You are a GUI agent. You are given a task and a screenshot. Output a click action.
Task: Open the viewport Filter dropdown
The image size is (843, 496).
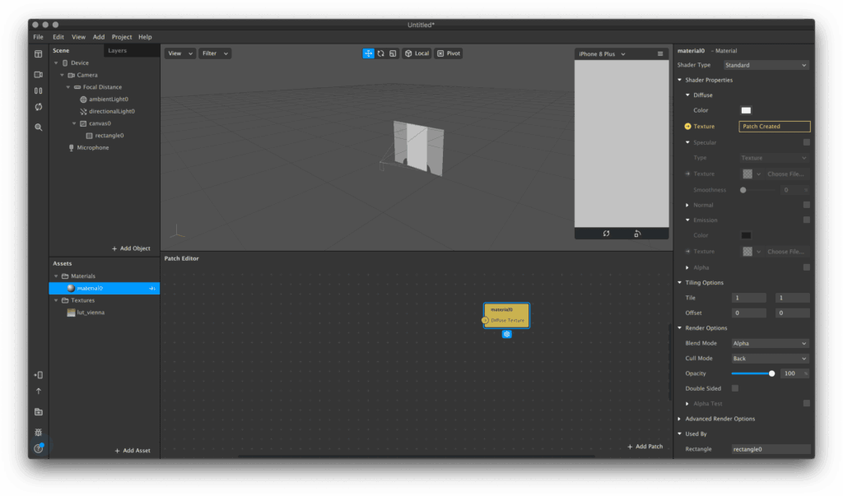pos(215,53)
